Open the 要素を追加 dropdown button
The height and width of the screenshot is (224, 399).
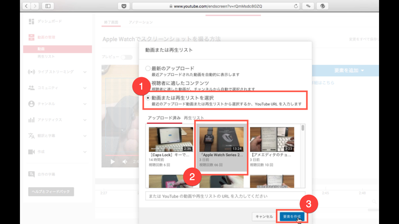tap(345, 71)
